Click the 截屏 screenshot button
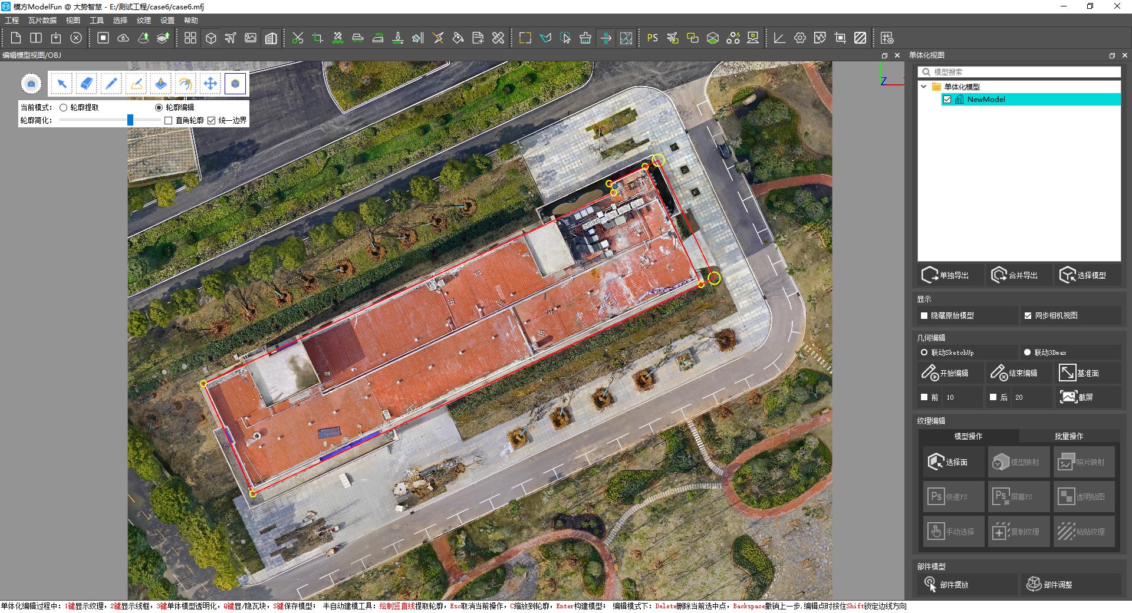The height and width of the screenshot is (613, 1132). pyautogui.click(x=1088, y=397)
